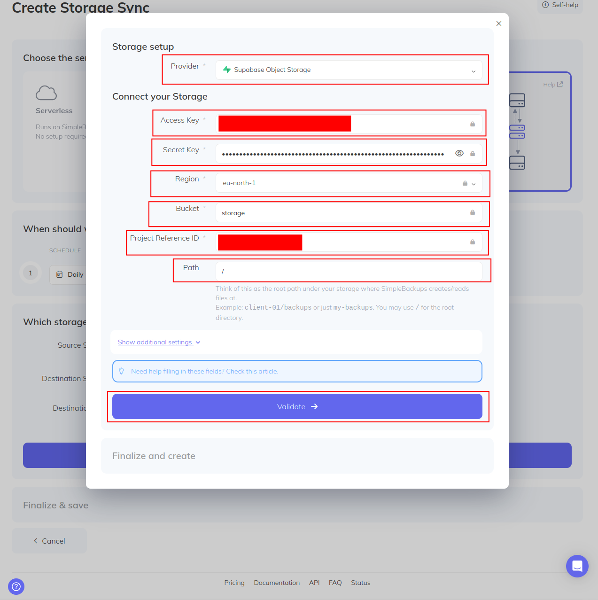Open the Help link in the background diagram card
This screenshot has height=600, width=598.
pos(553,85)
